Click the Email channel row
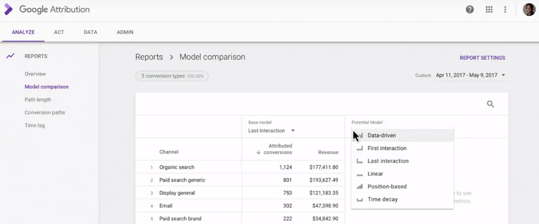This screenshot has height=224, width=539. tap(166, 206)
